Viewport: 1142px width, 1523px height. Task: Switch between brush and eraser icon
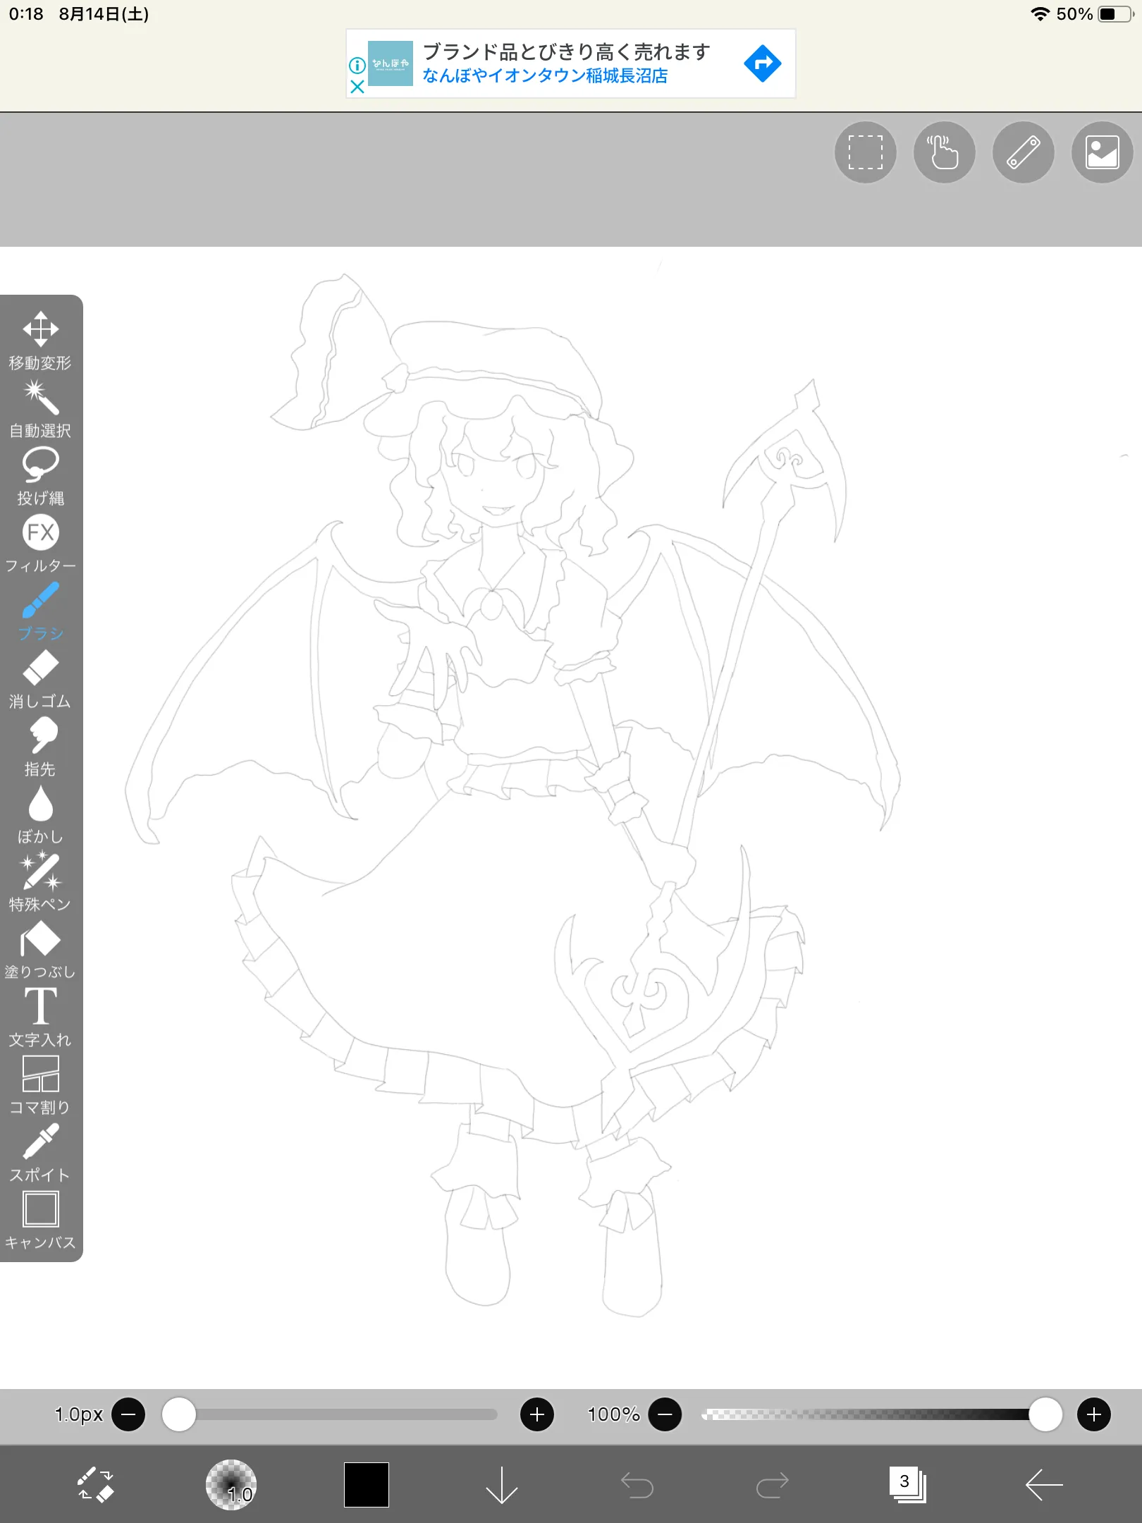95,1485
